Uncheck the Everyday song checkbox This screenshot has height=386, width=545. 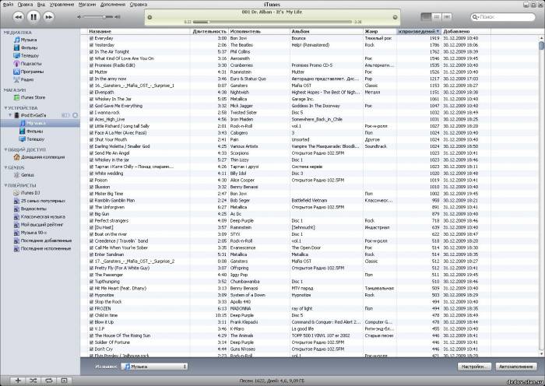click(x=91, y=38)
